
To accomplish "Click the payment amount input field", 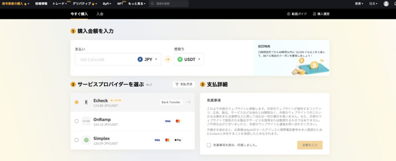I will (105, 60).
